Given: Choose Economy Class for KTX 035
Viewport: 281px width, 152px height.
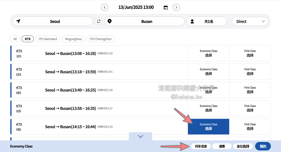Looking at the screenshot, I should point(209,108).
